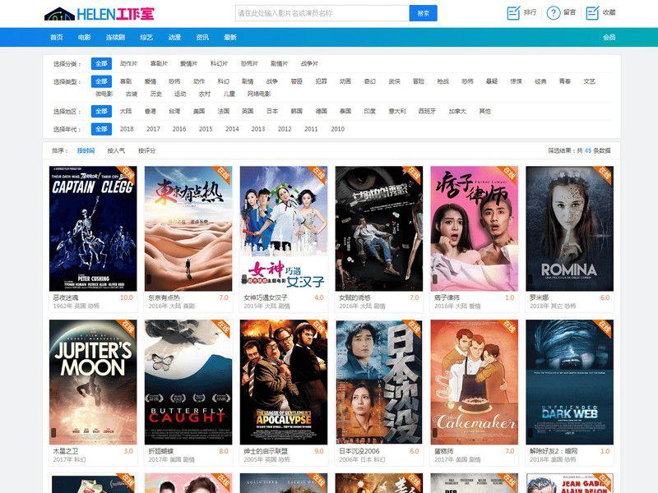Open the Butterfly Caught poster
Screen dimensions: 658x493
[188, 382]
